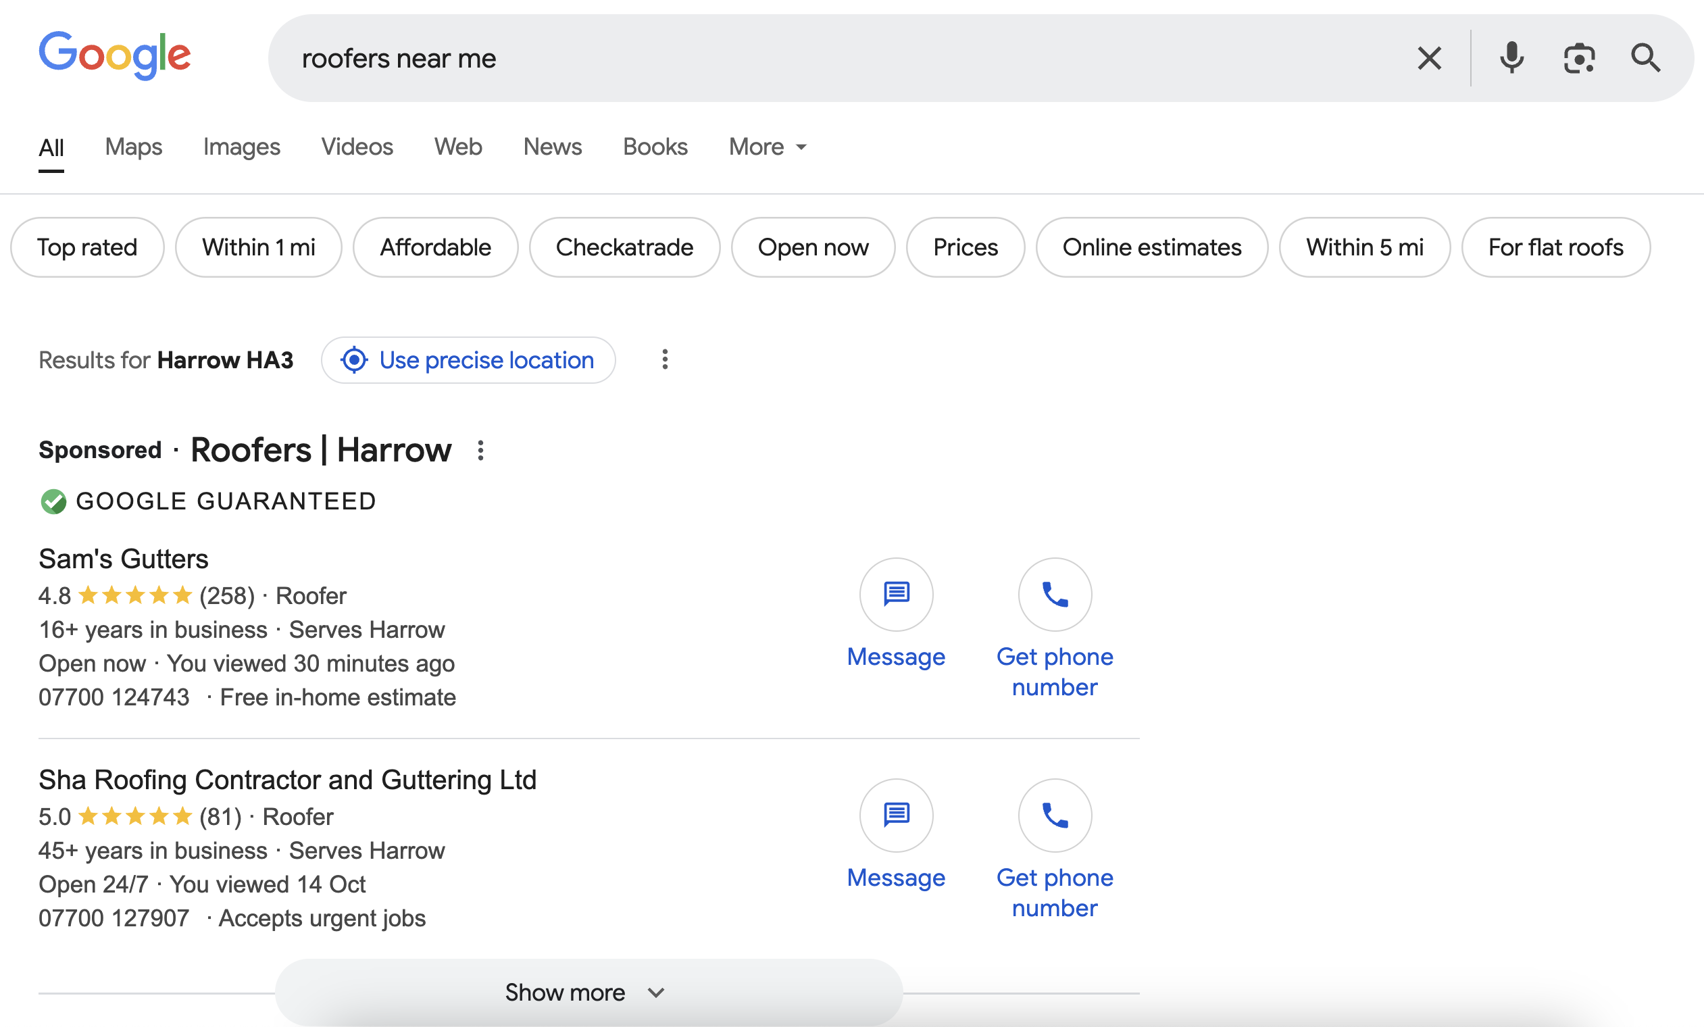Switch to the Images tab
This screenshot has width=1704, height=1027.
(x=241, y=147)
